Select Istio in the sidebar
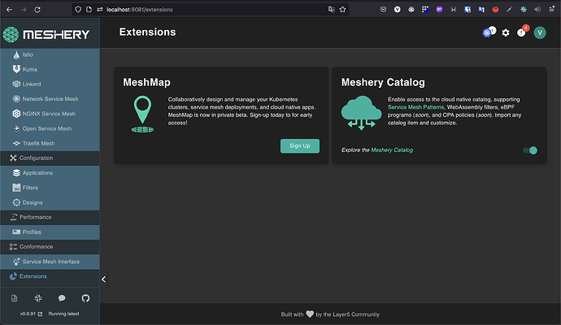Screen dimensions: 561x325 pyautogui.click(x=50, y=54)
